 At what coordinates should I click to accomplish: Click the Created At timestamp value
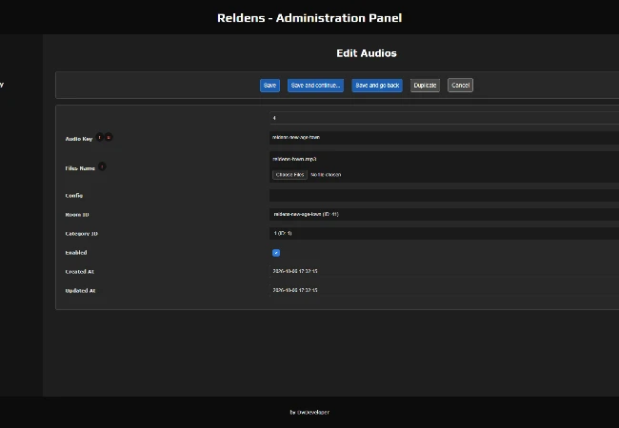click(x=295, y=271)
